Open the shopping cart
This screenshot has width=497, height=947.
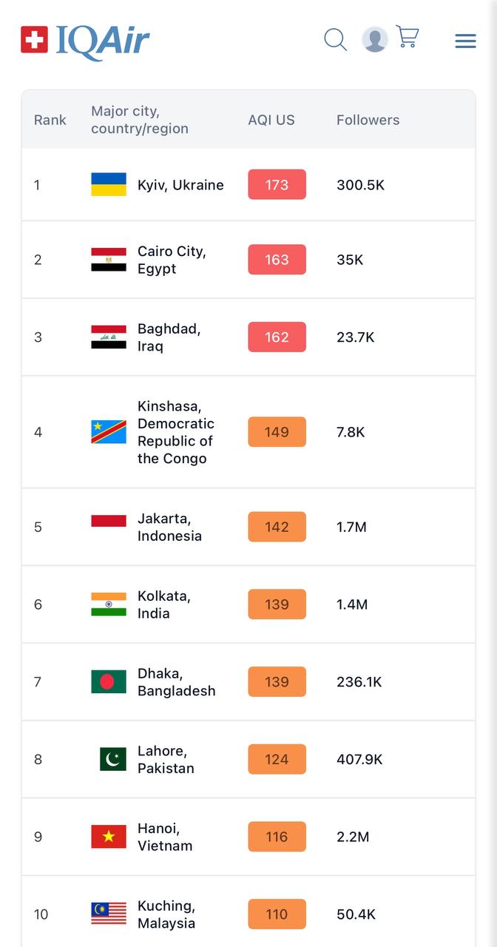pyautogui.click(x=408, y=37)
